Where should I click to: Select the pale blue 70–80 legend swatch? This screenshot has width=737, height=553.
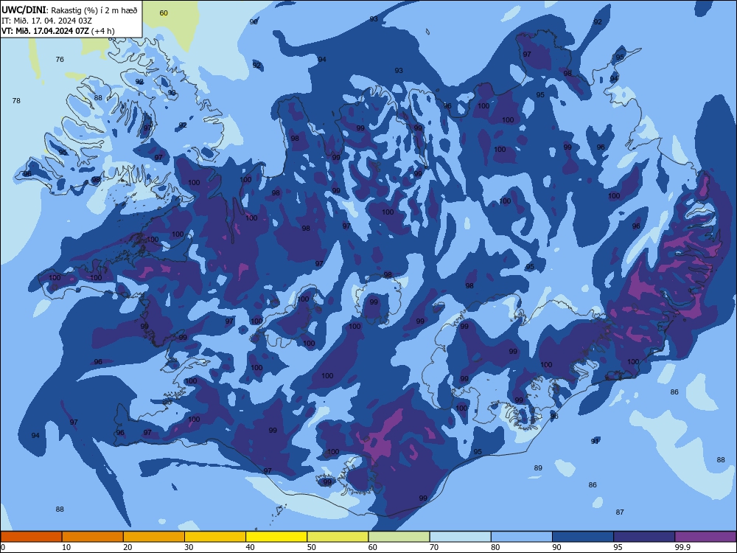coord(461,537)
